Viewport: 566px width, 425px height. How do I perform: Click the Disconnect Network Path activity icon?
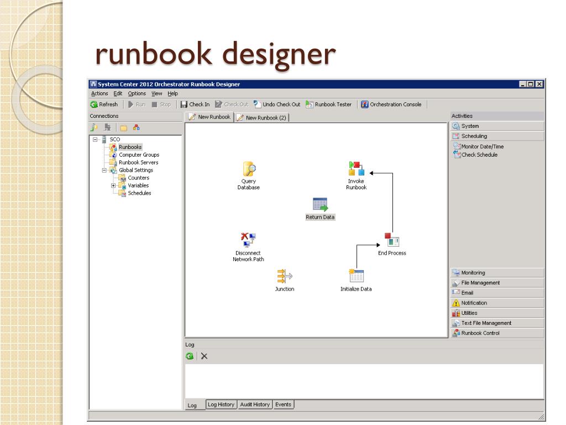[248, 240]
